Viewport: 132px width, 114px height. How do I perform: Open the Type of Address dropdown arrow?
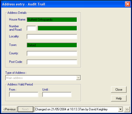click(x=78, y=78)
